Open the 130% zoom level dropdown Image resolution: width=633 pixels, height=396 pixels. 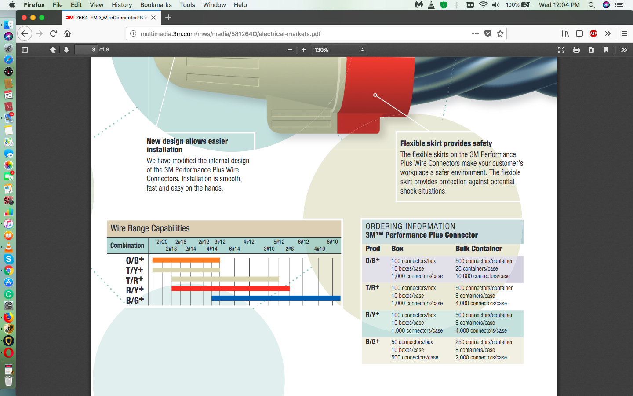click(339, 50)
